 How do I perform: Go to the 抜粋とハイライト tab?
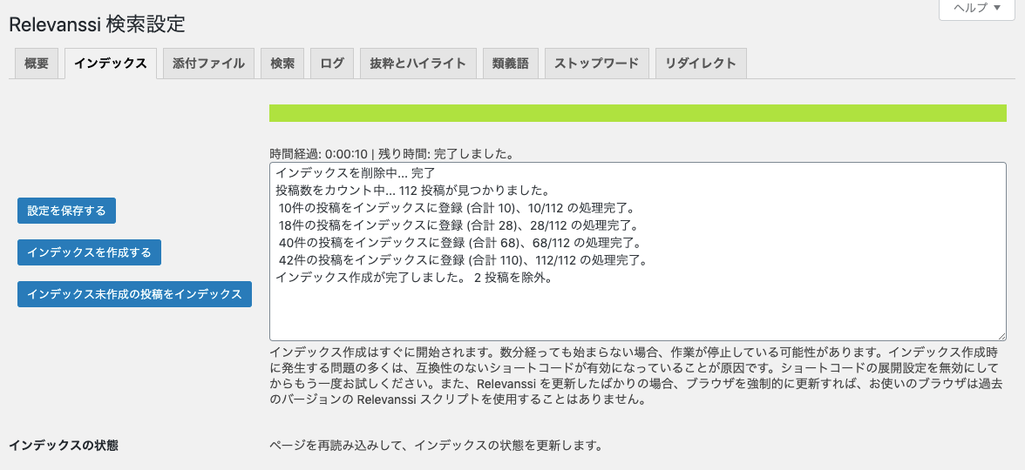417,64
